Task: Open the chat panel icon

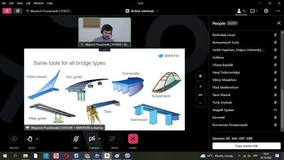Action: 254,11
